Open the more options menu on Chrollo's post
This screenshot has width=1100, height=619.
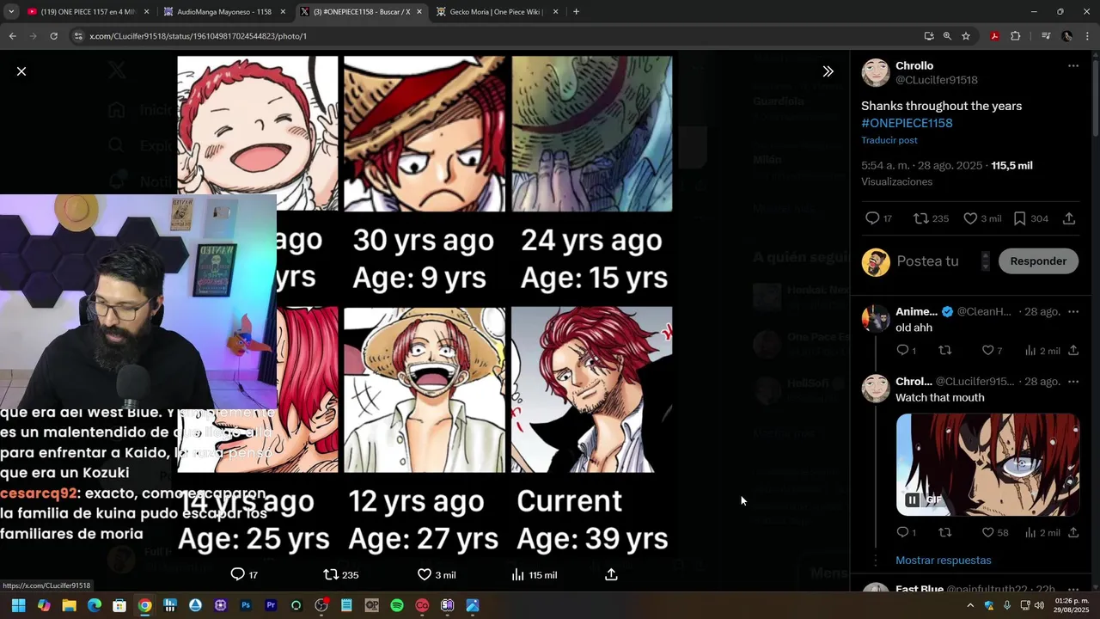[x=1072, y=66]
